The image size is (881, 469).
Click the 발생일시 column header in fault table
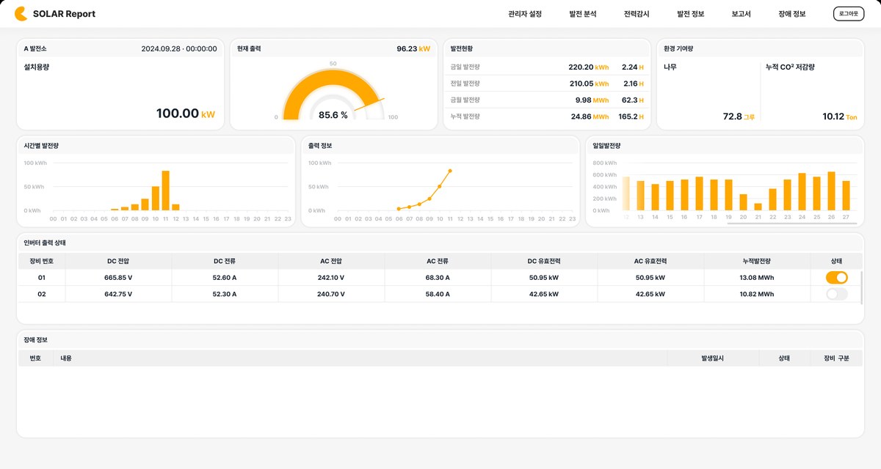tap(713, 358)
